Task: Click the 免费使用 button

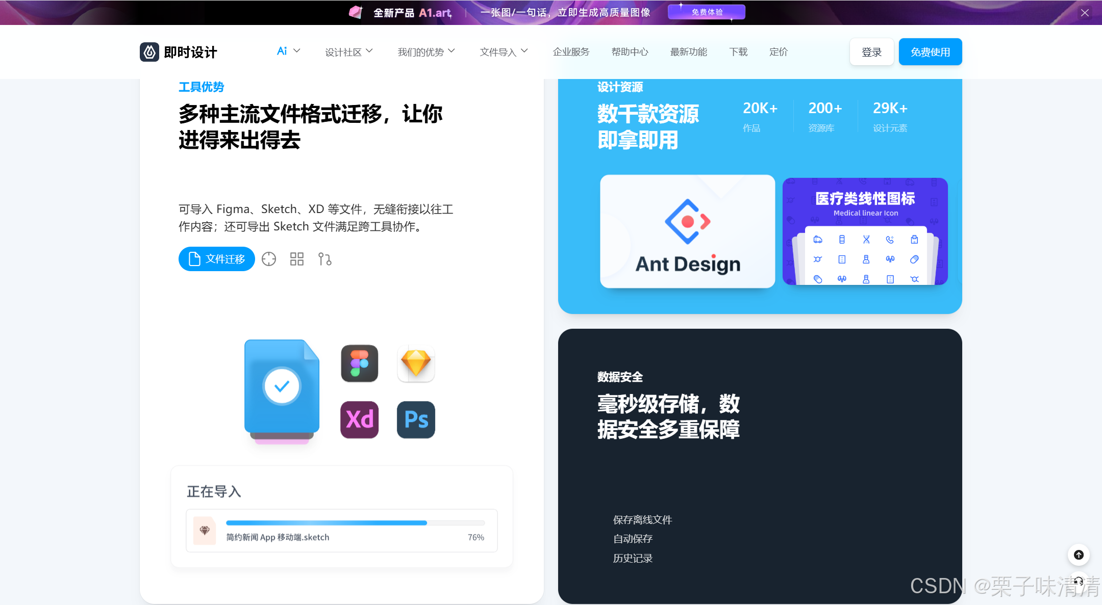Action: (930, 52)
